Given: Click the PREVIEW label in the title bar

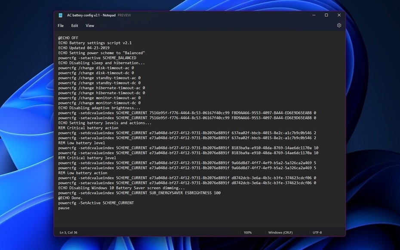Looking at the screenshot, I should pyautogui.click(x=124, y=15).
